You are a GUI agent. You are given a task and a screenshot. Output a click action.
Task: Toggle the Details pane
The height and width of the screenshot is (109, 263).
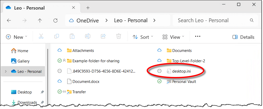coord(243,37)
